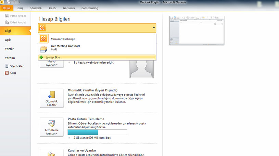Open the Dosya ribbon tab
279x156 pixels.
7,8
